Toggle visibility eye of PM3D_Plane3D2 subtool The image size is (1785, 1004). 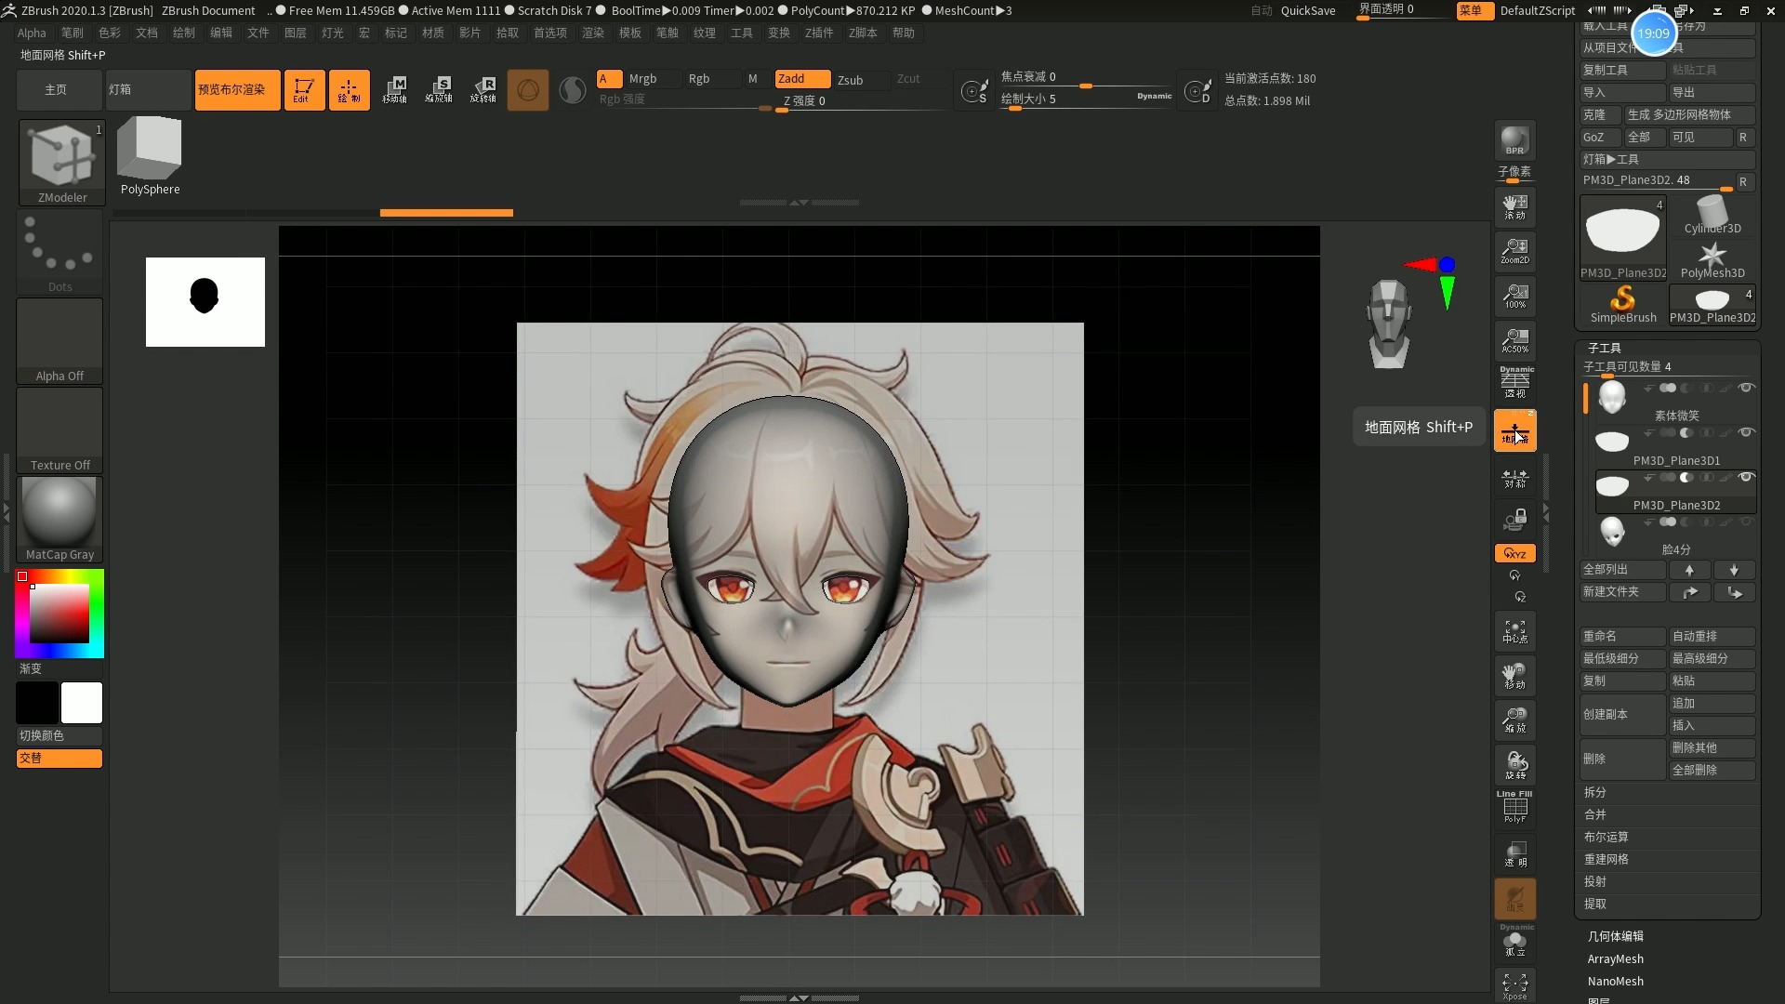[1746, 477]
